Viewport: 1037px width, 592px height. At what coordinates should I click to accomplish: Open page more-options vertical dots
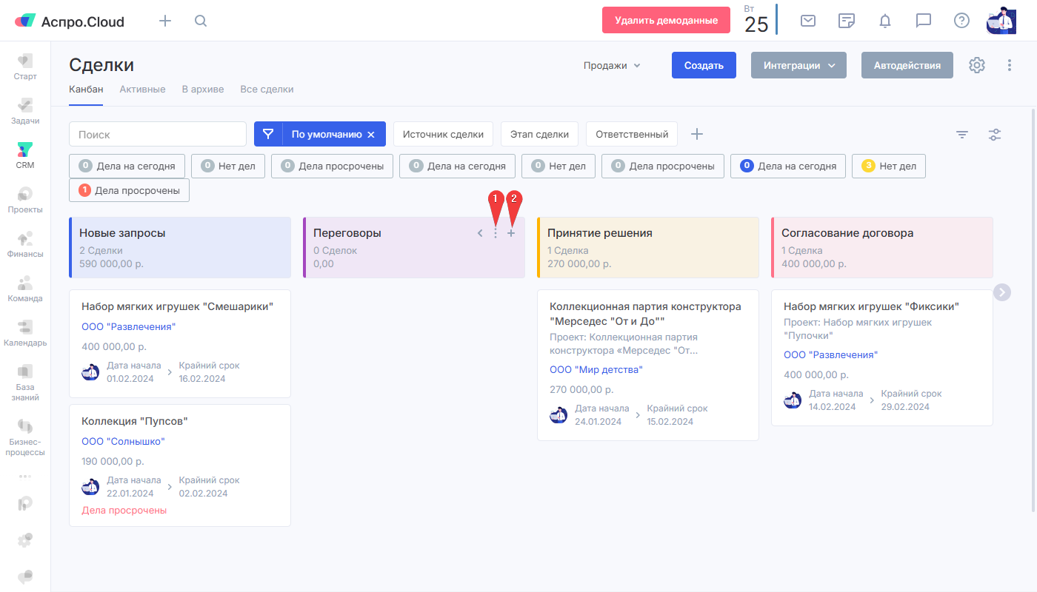tap(1009, 65)
